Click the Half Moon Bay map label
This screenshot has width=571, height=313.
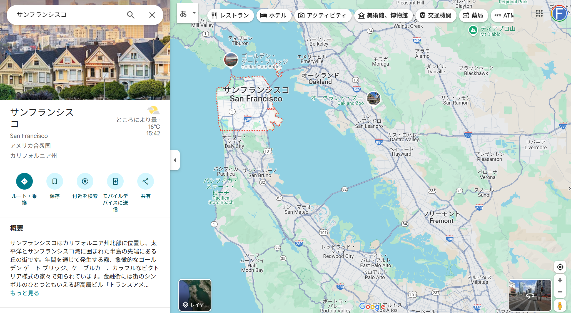(252, 263)
